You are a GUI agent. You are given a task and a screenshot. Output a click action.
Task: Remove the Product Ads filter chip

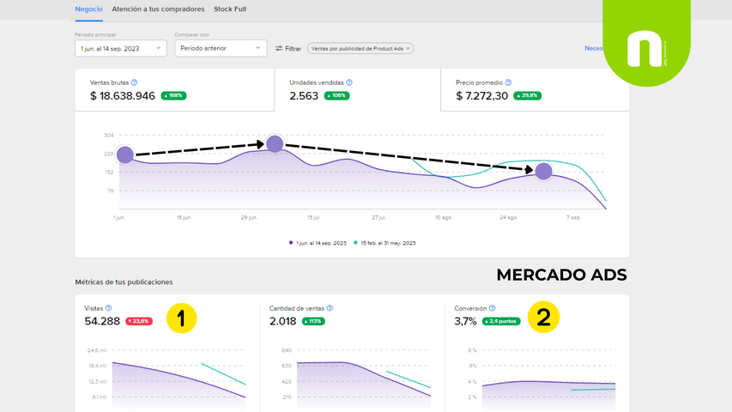[408, 49]
